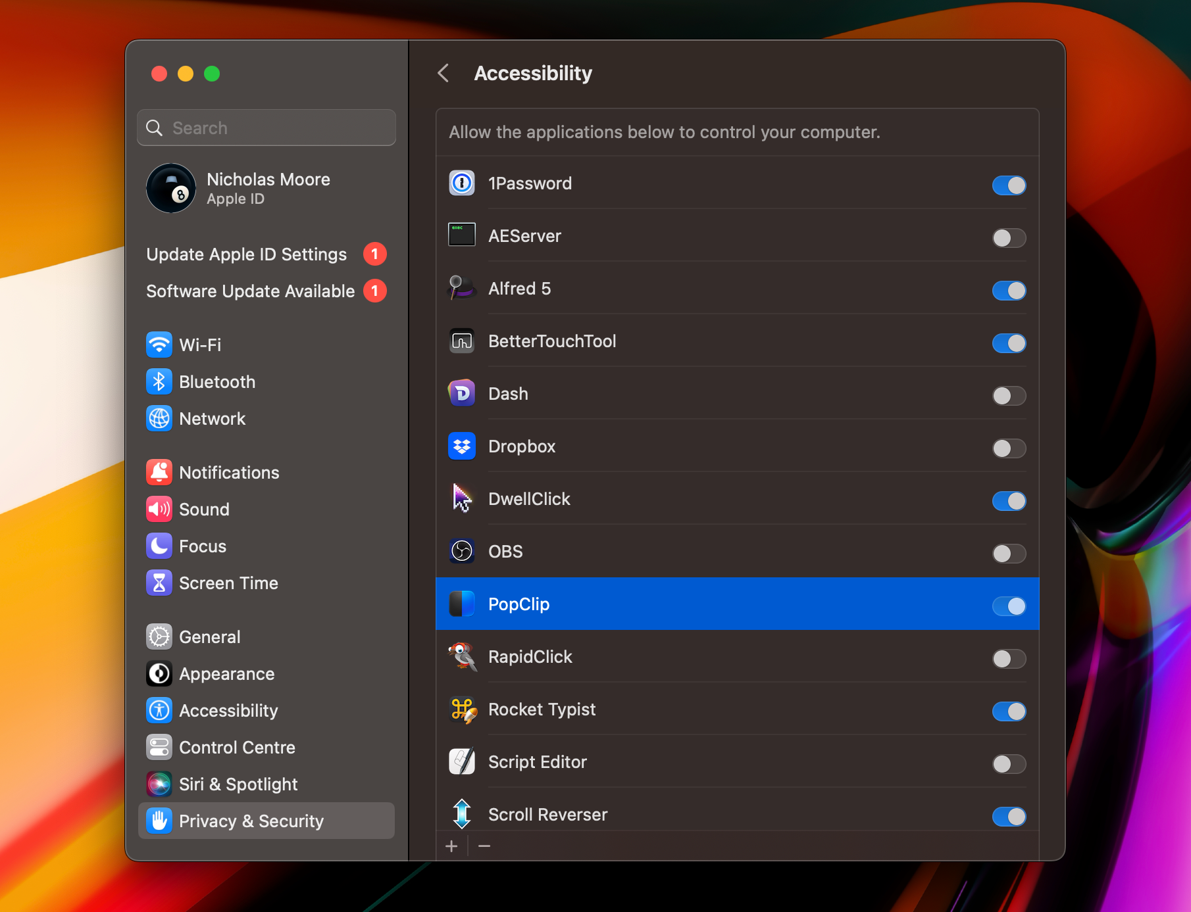Click the AEServer terminal icon

(462, 235)
